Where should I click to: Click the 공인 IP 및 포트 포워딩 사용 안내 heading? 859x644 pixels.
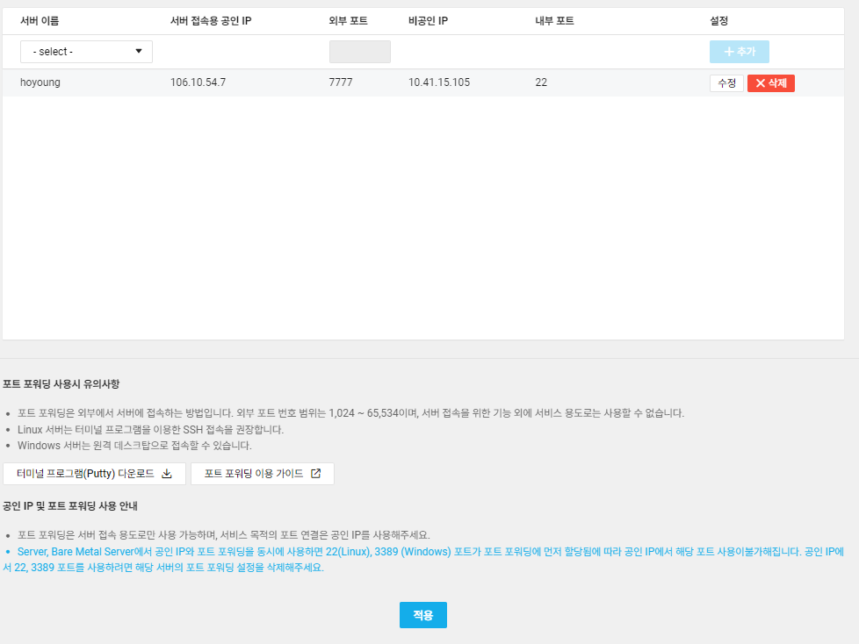[70, 506]
